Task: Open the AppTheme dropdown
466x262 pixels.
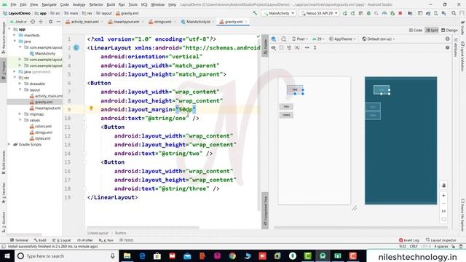Action: point(342,39)
